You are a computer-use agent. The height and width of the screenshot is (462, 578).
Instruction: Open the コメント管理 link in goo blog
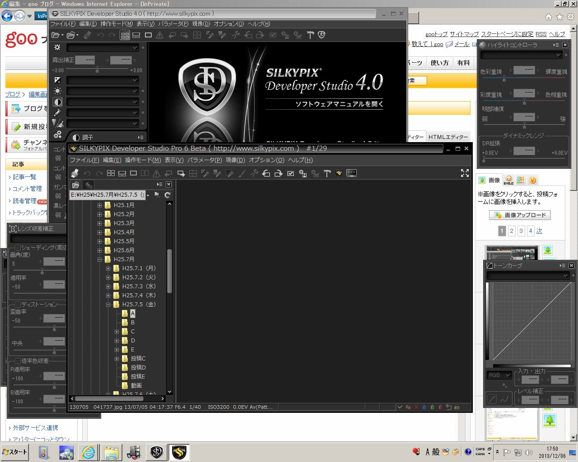tap(27, 189)
